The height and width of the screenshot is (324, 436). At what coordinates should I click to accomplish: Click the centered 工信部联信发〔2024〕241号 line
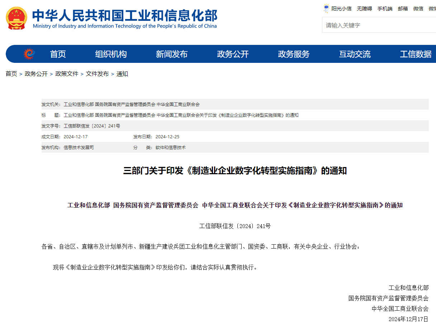(x=235, y=226)
